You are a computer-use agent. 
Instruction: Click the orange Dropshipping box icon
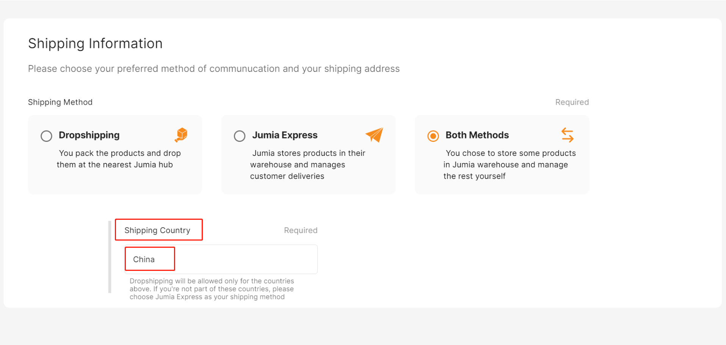point(182,135)
